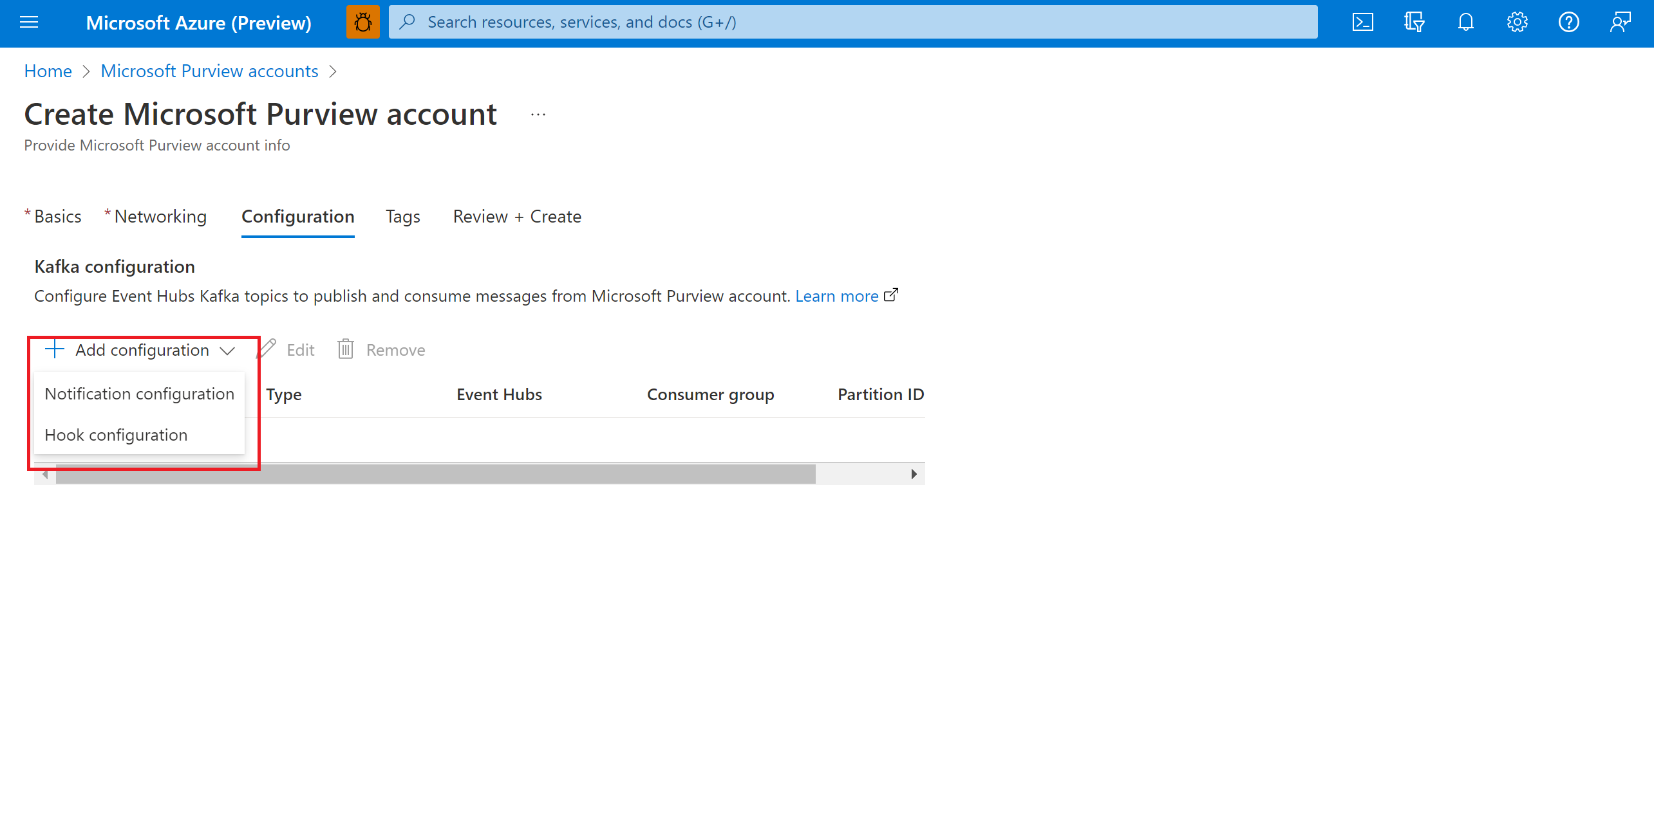
Task: Click the Edit pencil button
Action: click(287, 350)
